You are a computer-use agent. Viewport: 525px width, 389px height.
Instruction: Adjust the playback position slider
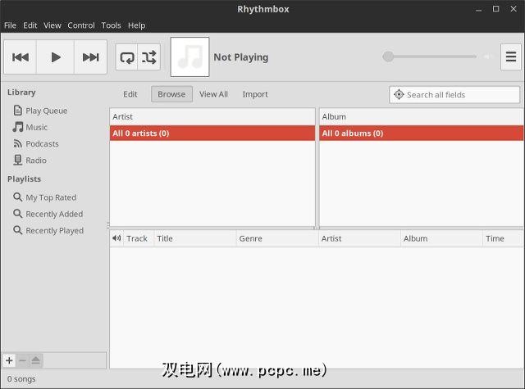coord(430,57)
